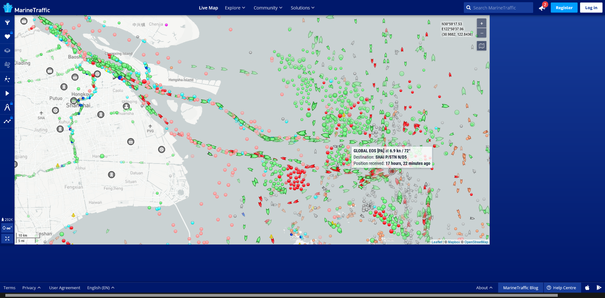Viewport: 605px width, 298px height.
Task: Open the Terms link
Action: click(9, 288)
